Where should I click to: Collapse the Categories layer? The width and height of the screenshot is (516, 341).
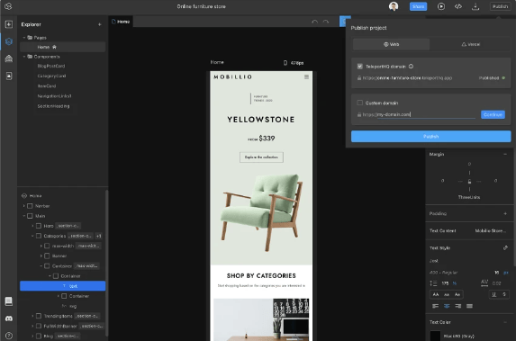point(32,236)
